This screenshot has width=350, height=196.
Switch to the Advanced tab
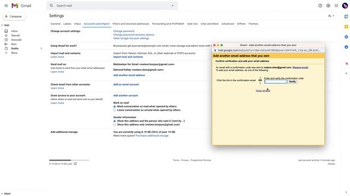point(227,24)
